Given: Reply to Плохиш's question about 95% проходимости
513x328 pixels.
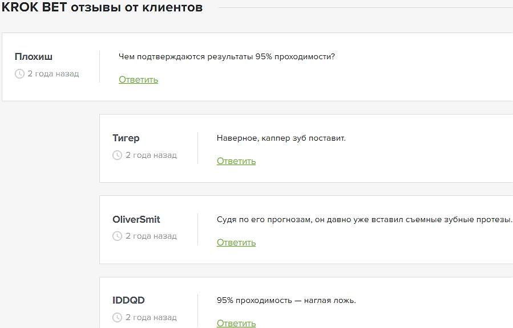Looking at the screenshot, I should 138,80.
